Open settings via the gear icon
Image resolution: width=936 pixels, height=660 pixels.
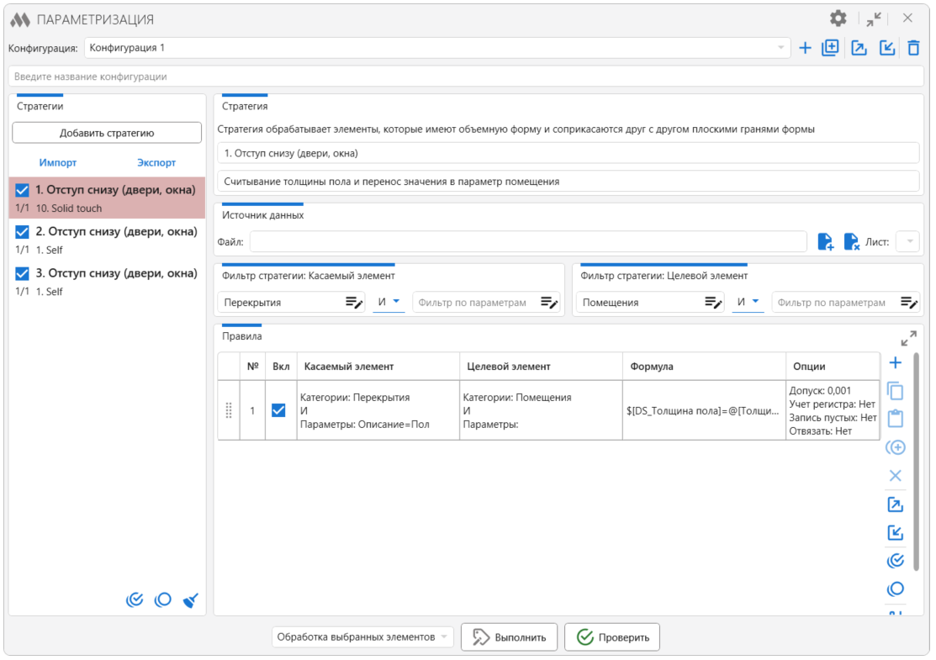click(x=838, y=18)
